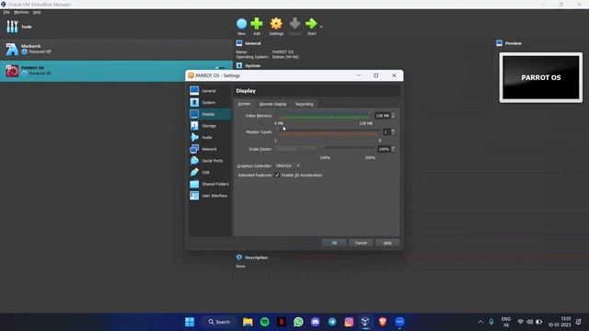Open the Audio settings category

click(209, 137)
